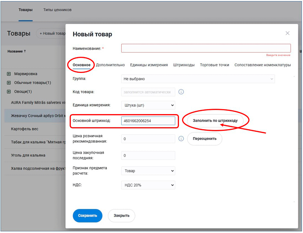Open the Единица измерения dropdown
Image resolution: width=303 pixels, height=233 pixels.
[x=148, y=105]
